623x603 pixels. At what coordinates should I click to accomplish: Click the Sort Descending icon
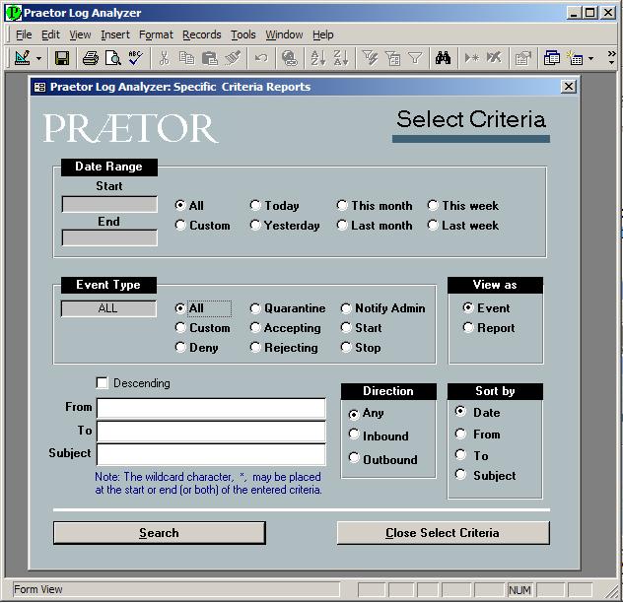341,58
